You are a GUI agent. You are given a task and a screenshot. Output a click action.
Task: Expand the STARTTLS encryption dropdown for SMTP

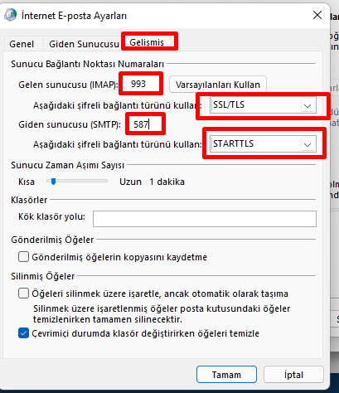[x=263, y=143]
